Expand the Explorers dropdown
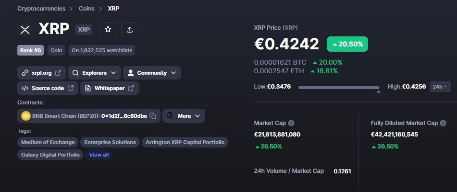 pyautogui.click(x=95, y=73)
